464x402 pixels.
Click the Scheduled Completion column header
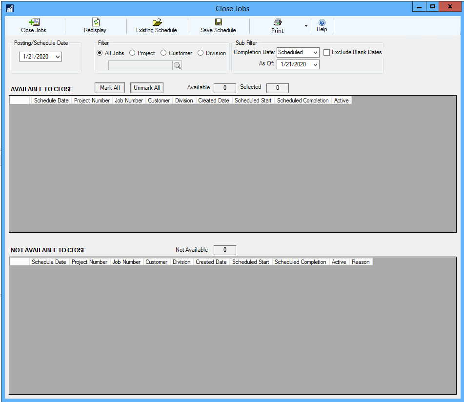pyautogui.click(x=303, y=100)
